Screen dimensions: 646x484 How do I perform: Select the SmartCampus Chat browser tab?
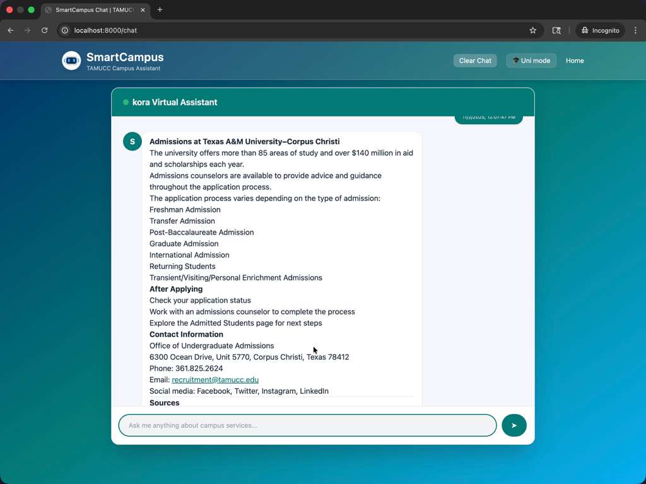(95, 10)
